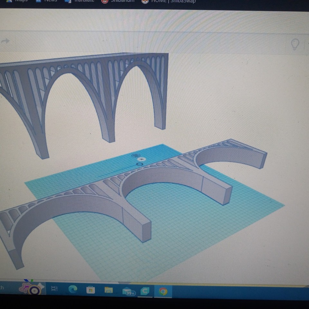Click the workplane grab handle on the bridge
309x309 pixels.
point(136,155)
